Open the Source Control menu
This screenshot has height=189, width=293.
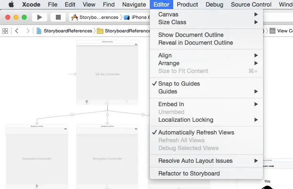[x=251, y=5]
